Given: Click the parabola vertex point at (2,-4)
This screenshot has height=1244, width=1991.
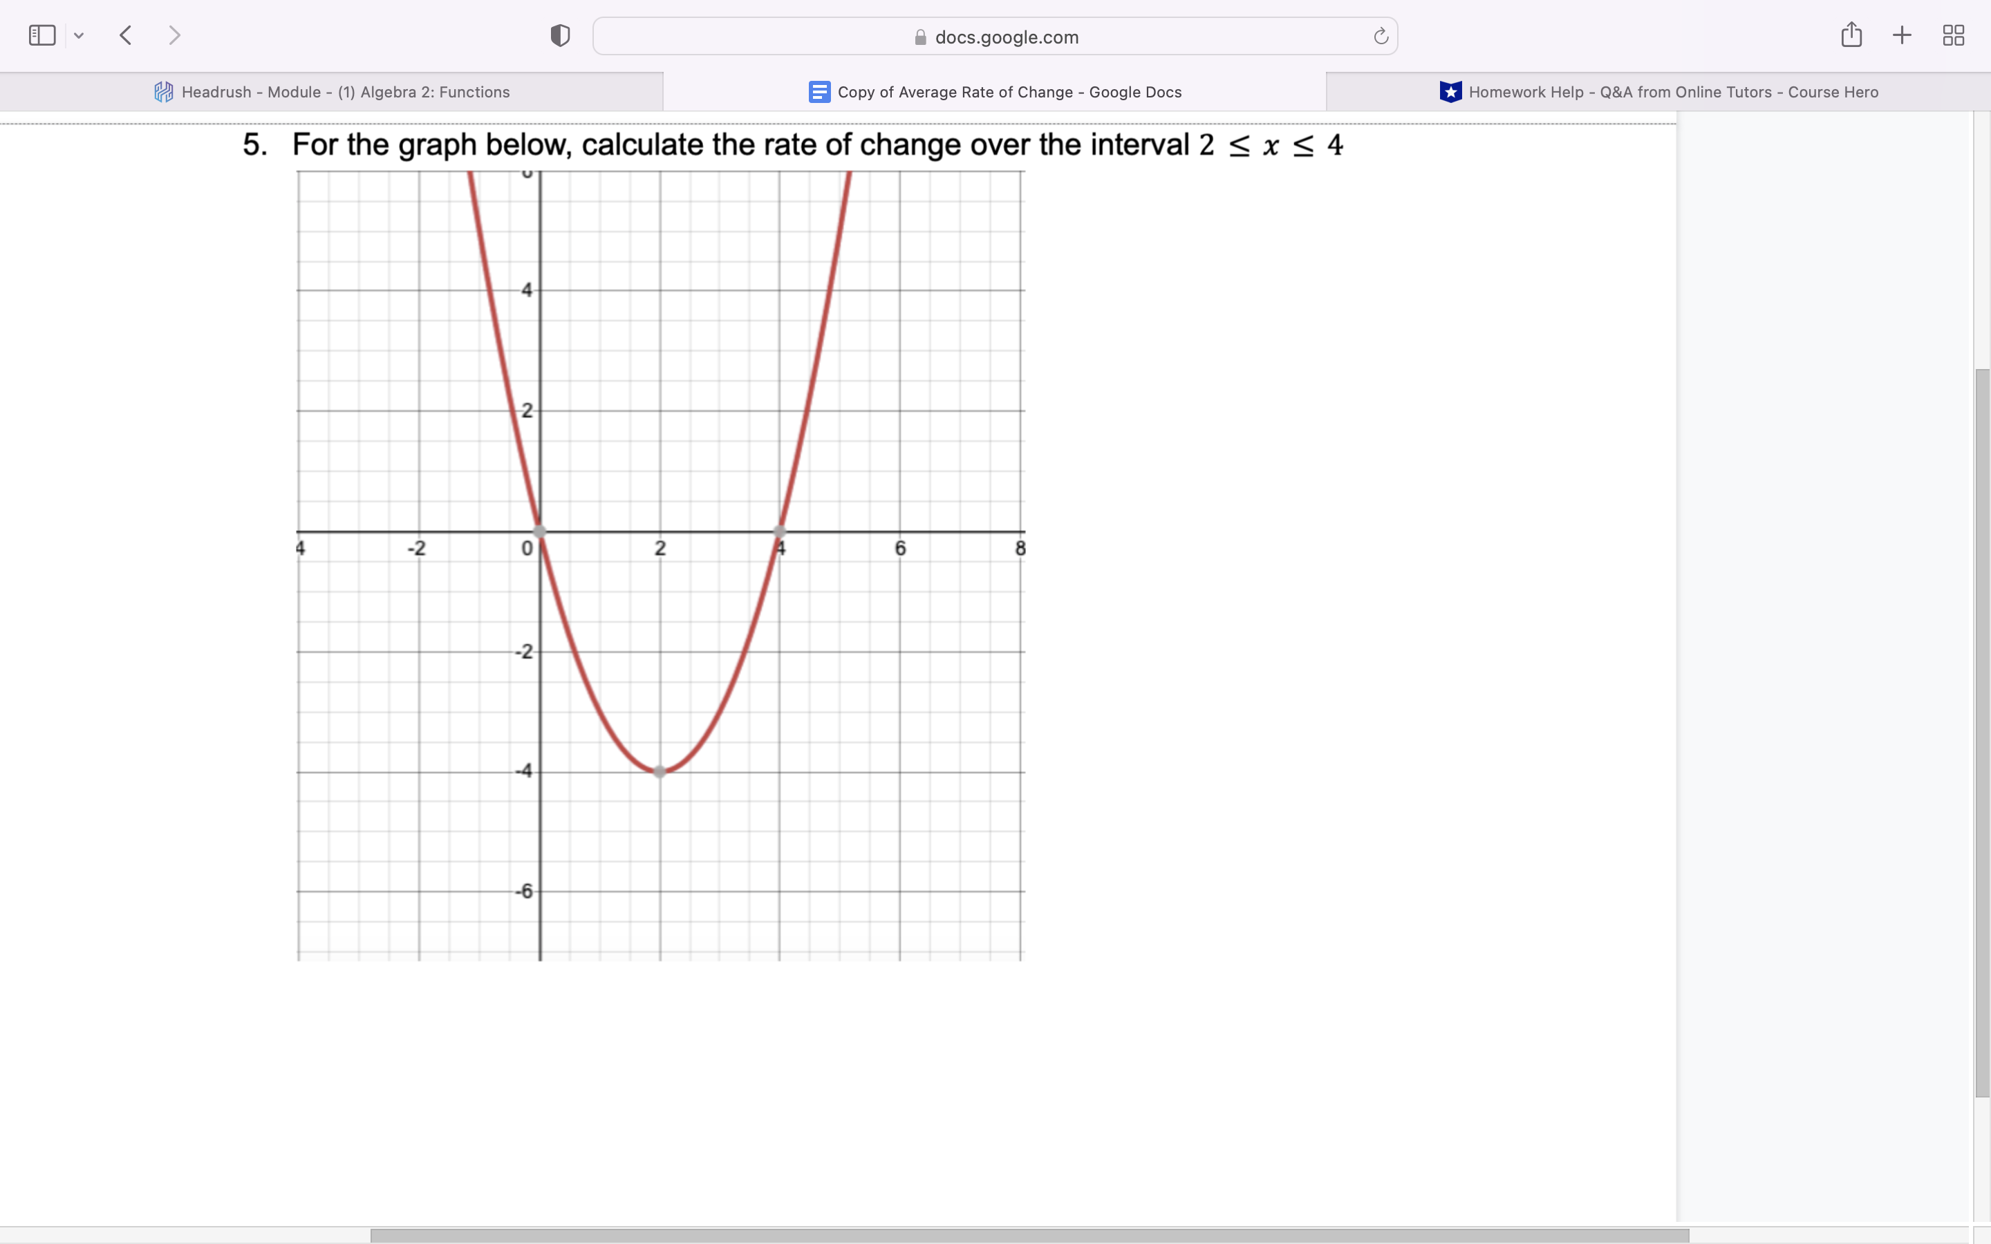Looking at the screenshot, I should [660, 772].
